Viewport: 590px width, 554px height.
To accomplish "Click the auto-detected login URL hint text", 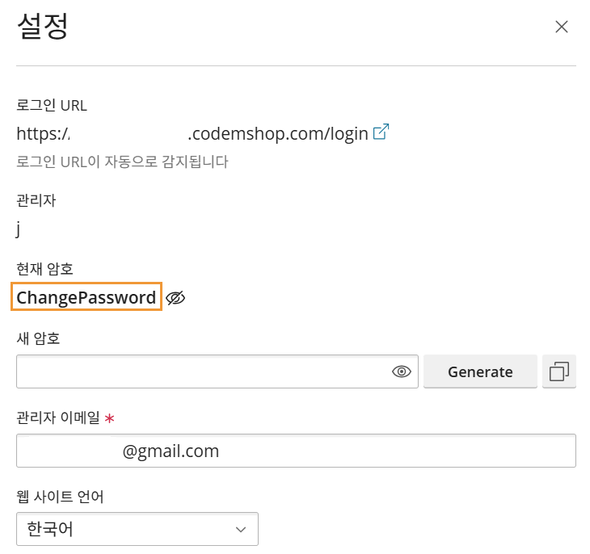I will pos(122,162).
